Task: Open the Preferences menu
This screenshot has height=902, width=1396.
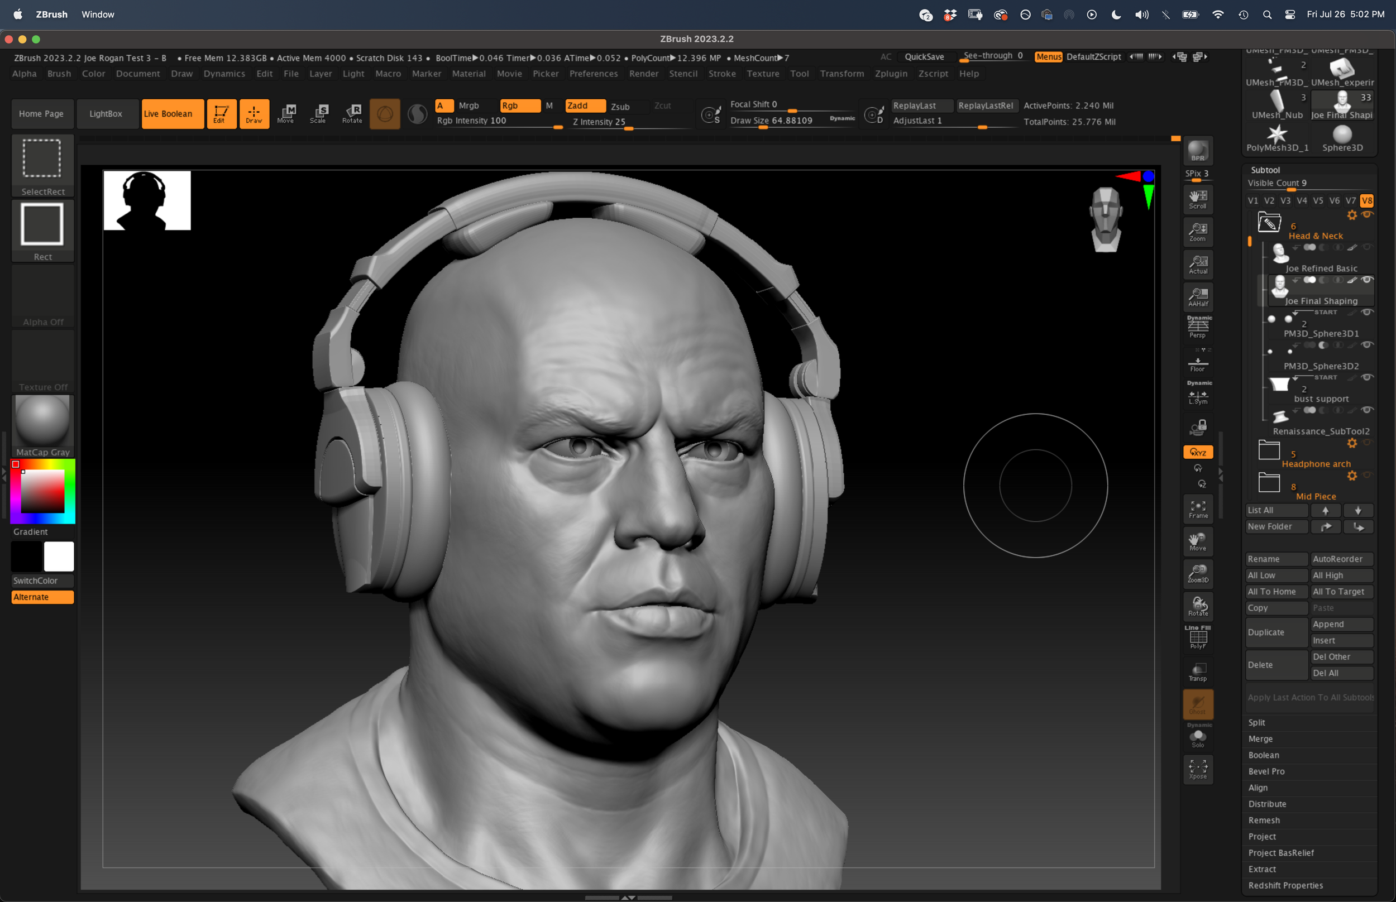Action: point(594,73)
